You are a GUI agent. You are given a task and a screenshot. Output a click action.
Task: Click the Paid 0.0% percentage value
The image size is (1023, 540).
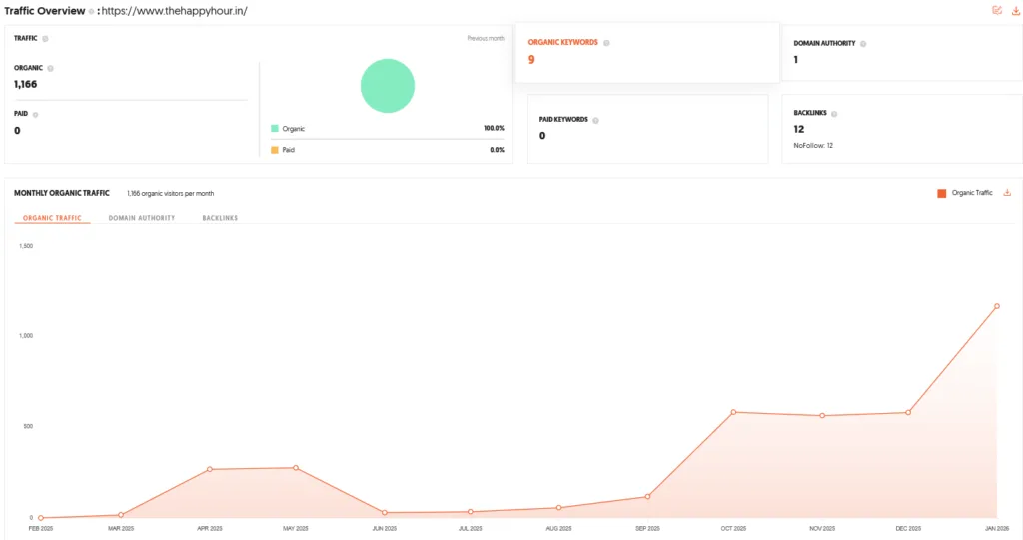(498, 150)
